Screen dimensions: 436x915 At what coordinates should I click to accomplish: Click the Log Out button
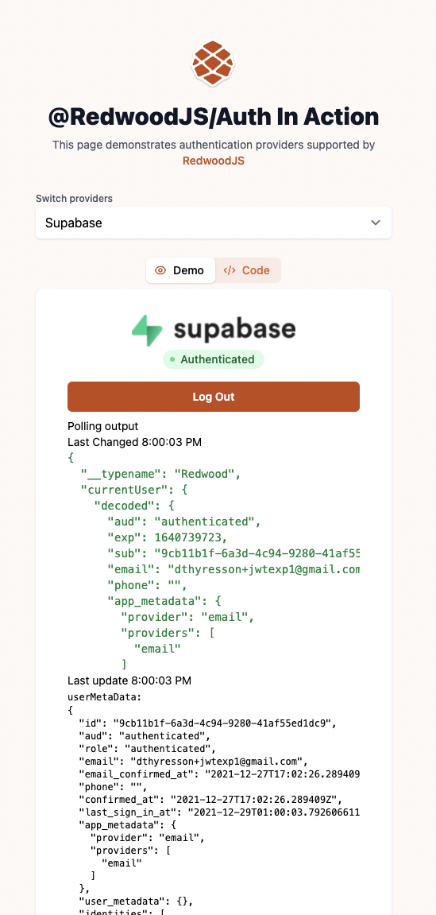[x=214, y=397]
